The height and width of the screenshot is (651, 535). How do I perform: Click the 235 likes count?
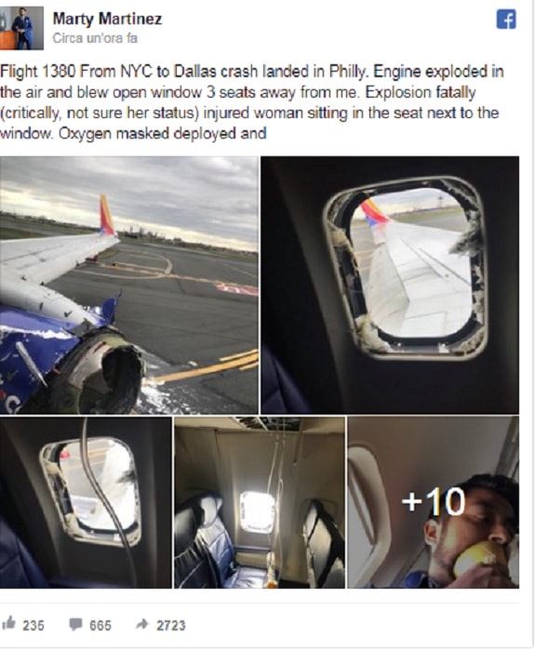click(33, 625)
